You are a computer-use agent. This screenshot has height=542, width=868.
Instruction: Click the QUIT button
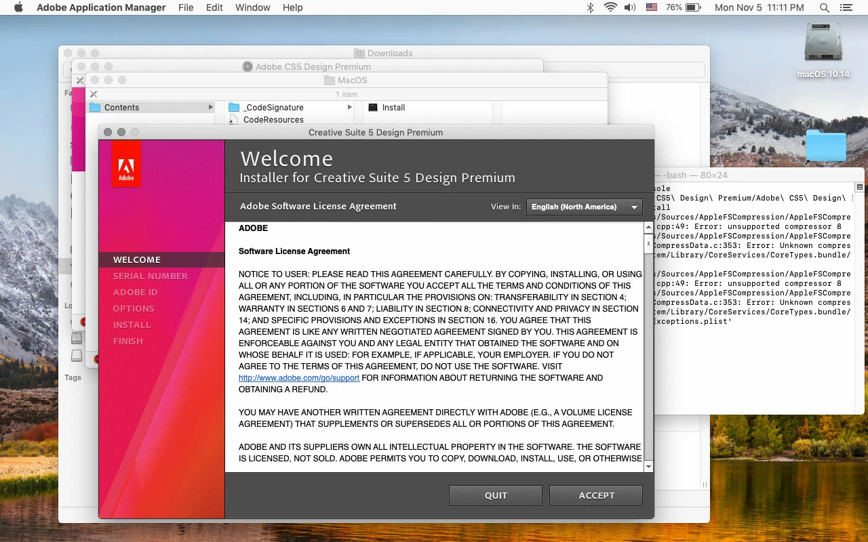pos(496,495)
